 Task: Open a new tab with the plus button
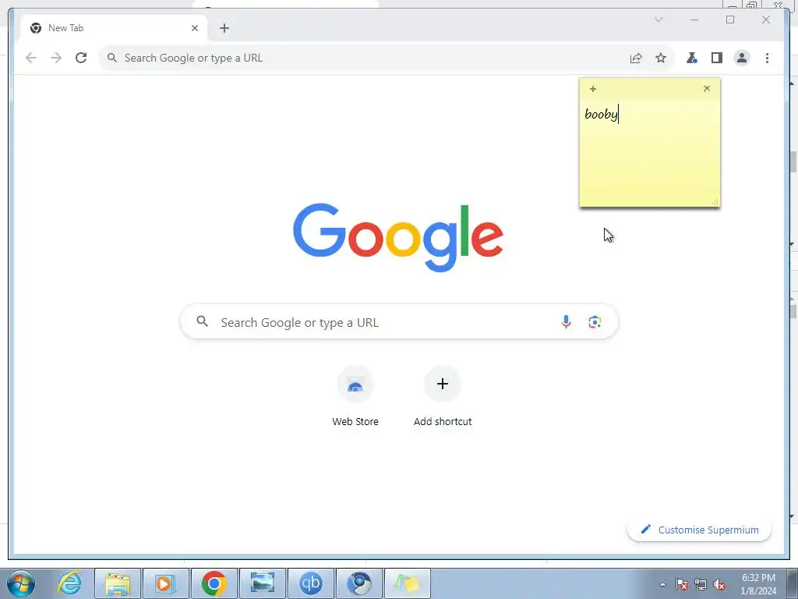click(224, 28)
